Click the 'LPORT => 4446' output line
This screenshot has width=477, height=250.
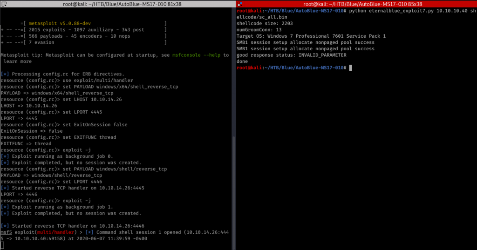coord(19,194)
